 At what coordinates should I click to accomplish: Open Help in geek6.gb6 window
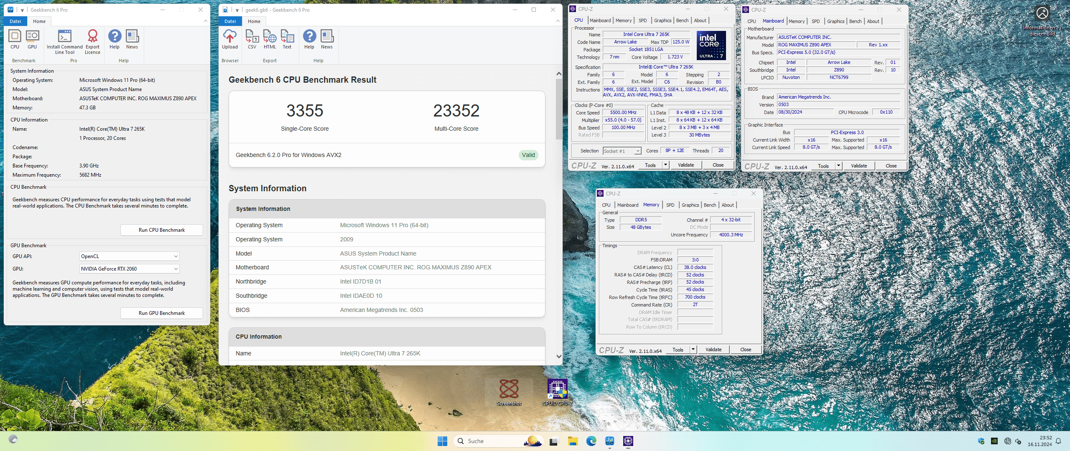pyautogui.click(x=309, y=40)
